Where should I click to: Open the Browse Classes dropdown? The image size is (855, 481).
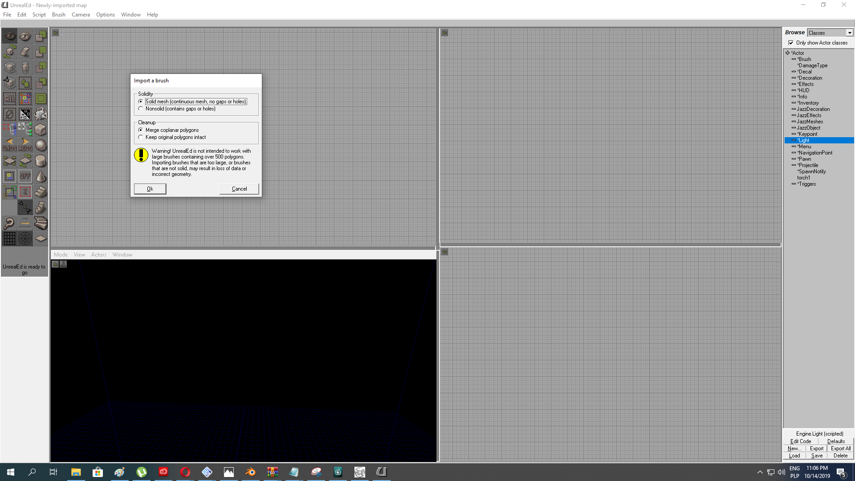(x=830, y=33)
